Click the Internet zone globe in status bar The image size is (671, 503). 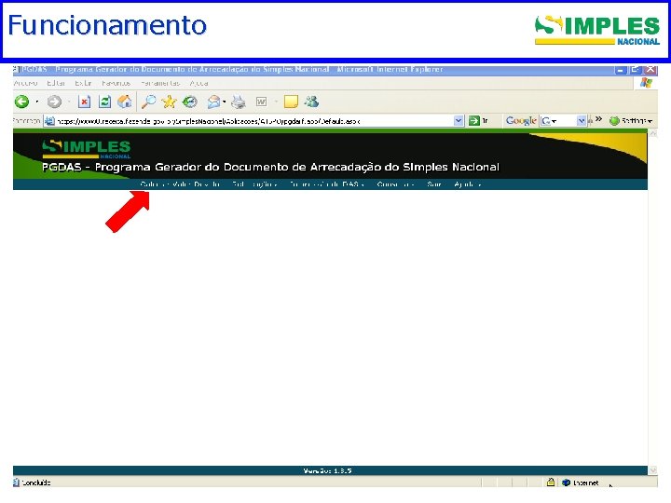click(x=567, y=483)
